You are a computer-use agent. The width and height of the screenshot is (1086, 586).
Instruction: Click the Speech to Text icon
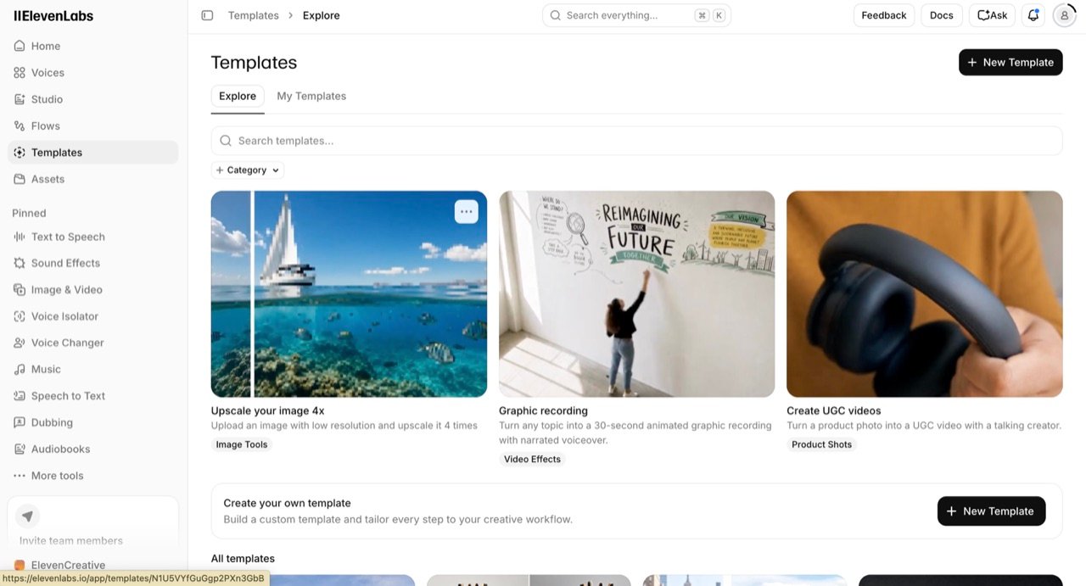20,396
